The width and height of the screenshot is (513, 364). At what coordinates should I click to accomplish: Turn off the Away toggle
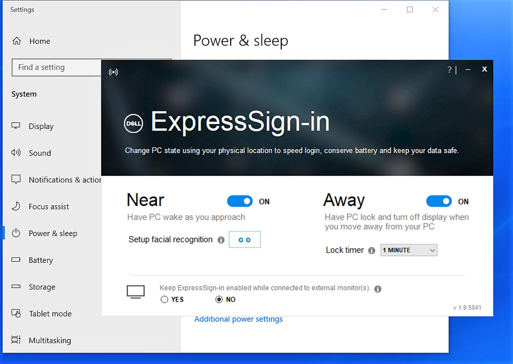click(439, 201)
